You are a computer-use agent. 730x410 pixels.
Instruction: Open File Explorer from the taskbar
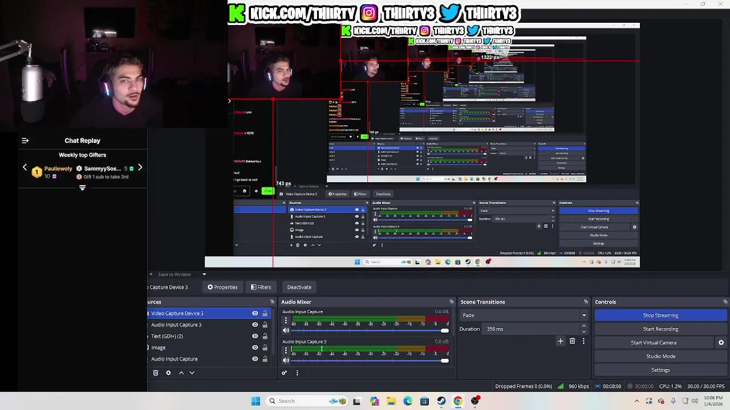[391, 401]
